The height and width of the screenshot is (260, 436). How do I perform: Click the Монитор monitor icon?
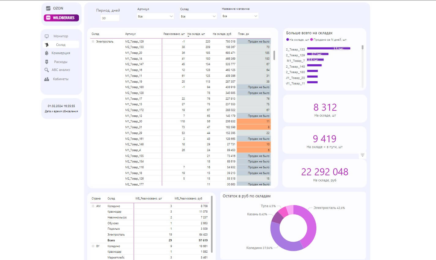point(47,36)
